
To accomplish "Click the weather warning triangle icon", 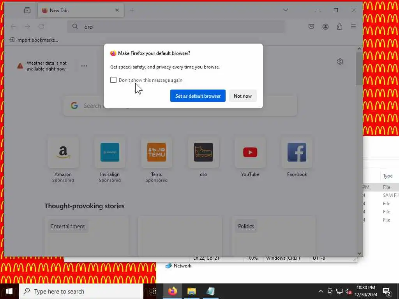I will point(20,66).
